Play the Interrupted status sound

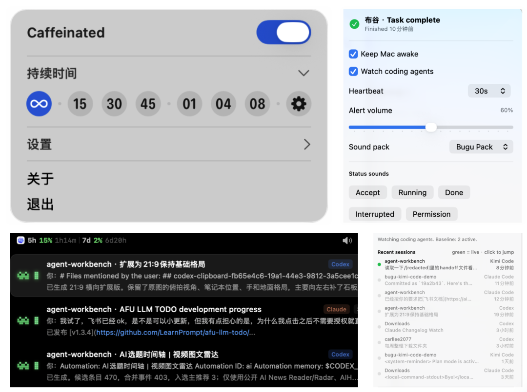pos(375,214)
